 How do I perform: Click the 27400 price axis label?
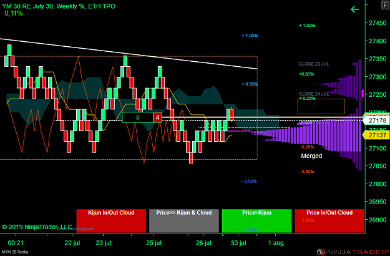point(378,41)
